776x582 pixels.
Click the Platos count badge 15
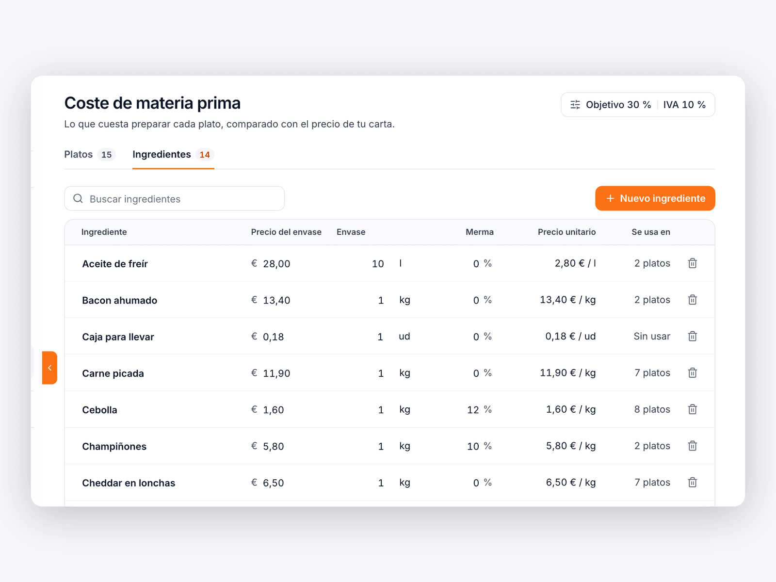[x=106, y=155]
